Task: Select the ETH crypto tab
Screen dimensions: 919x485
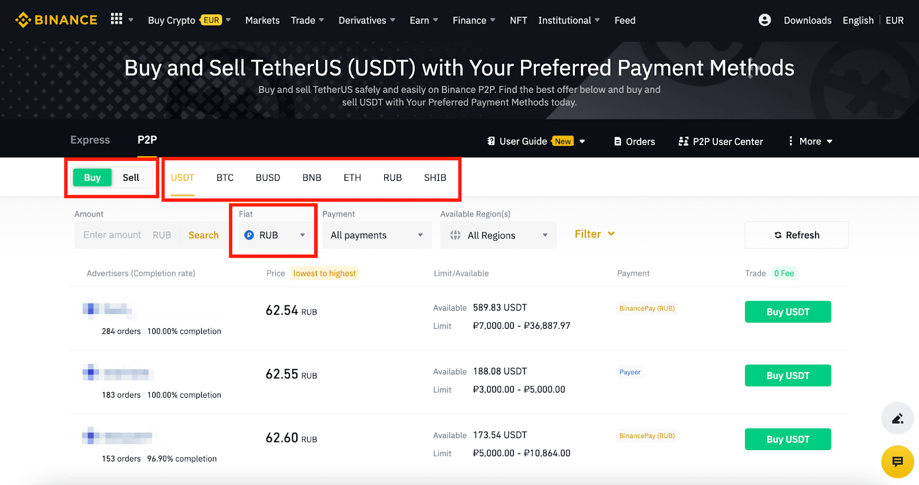Action: [353, 177]
